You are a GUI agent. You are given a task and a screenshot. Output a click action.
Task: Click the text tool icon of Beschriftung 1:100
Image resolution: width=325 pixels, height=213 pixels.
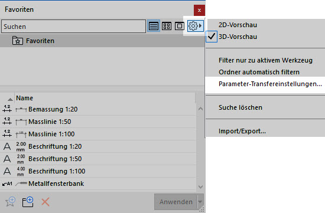7,171
